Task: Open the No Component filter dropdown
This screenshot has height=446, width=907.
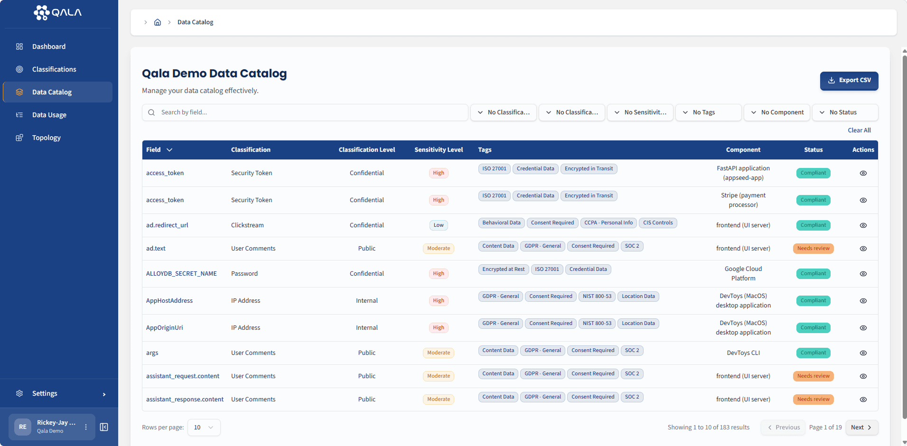Action: coord(776,112)
